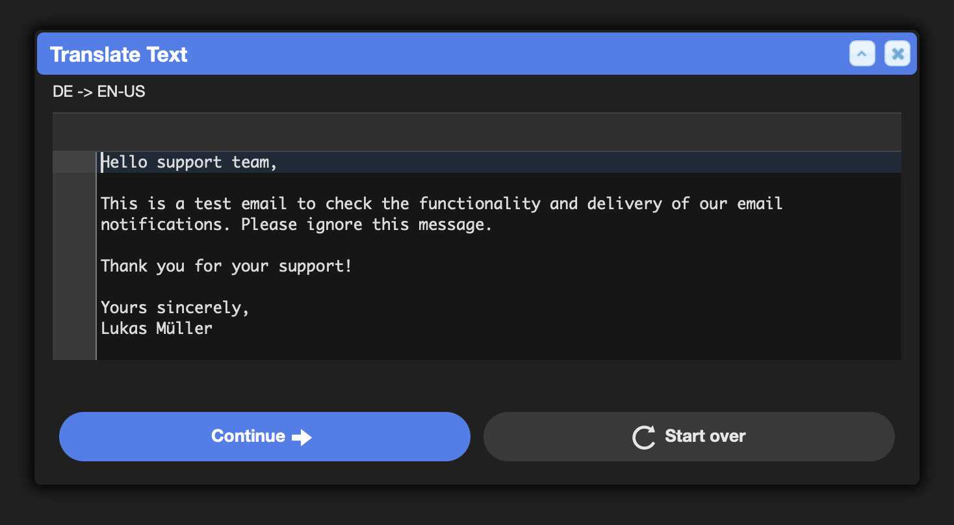This screenshot has width=954, height=525.
Task: Place cursor in the 'Hello support team,' line
Action: (190, 162)
